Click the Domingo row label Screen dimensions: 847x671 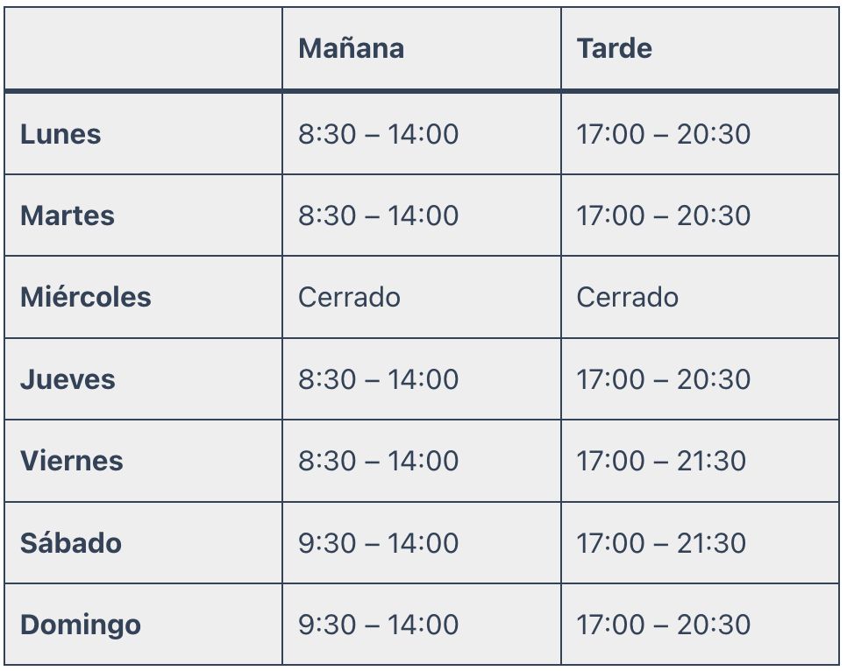pyautogui.click(x=81, y=625)
